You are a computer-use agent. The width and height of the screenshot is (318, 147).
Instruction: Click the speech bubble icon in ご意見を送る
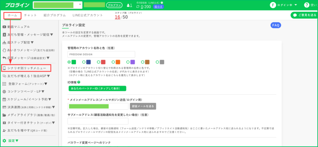pos(295,15)
